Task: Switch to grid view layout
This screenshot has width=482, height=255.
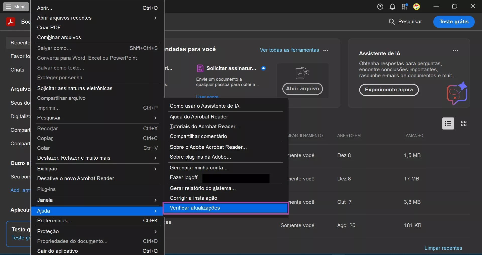Action: (464, 123)
